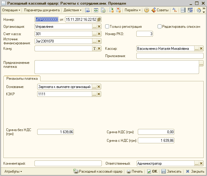
Task: Open the Дт/Кт postings result icon
Action: (x=174, y=10)
